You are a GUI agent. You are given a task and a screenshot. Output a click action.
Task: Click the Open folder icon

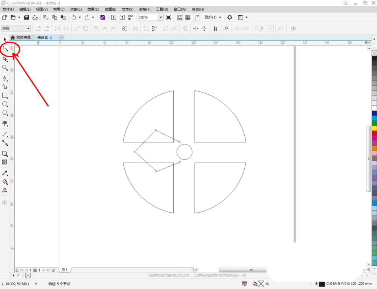pos(13,17)
